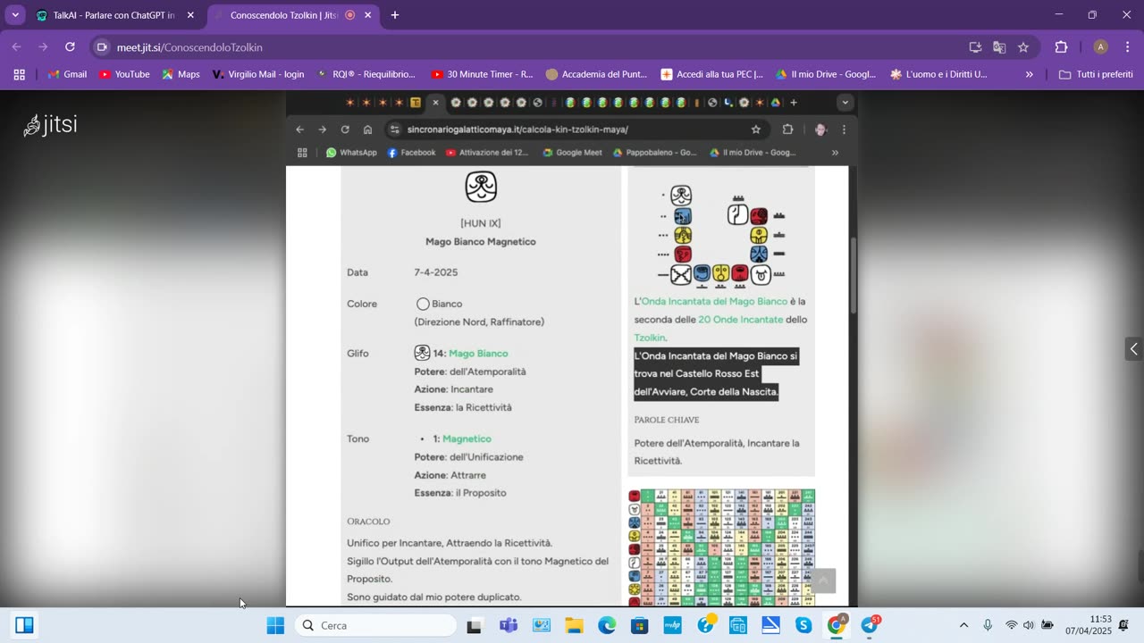Click the green Tzolkin link
The width and height of the screenshot is (1144, 643).
[650, 338]
